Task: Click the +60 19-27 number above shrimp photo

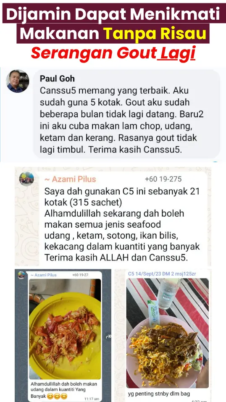Action: click(80, 275)
